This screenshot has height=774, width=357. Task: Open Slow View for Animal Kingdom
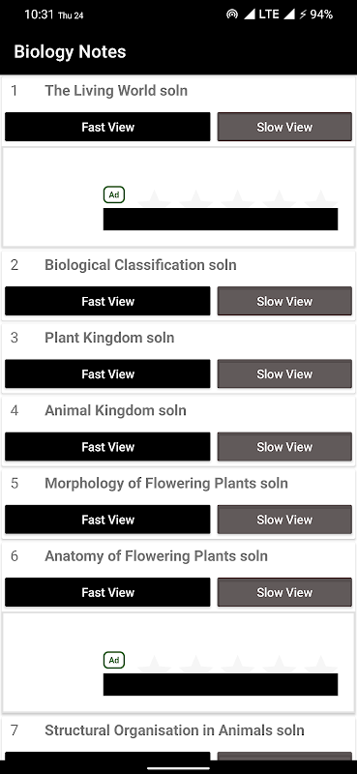(x=284, y=447)
